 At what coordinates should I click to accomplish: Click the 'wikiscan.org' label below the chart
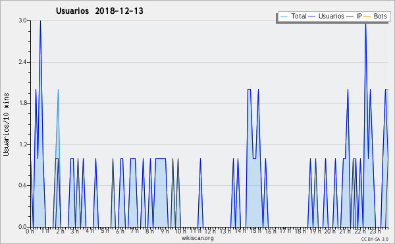pyautogui.click(x=197, y=238)
